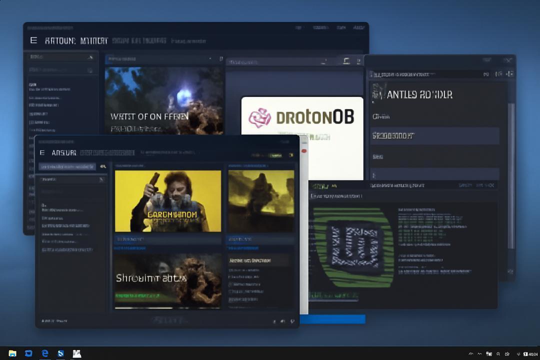Image resolution: width=540 pixels, height=360 pixels.
Task: Click the row below the smoky soldier thumbnail
Action: tap(261, 239)
